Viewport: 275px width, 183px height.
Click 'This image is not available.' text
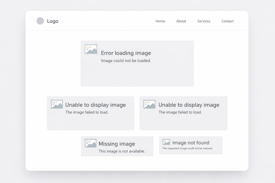click(122, 151)
